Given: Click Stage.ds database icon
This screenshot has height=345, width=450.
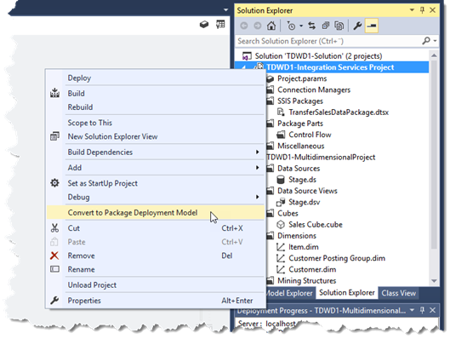Looking at the screenshot, I should click(281, 180).
